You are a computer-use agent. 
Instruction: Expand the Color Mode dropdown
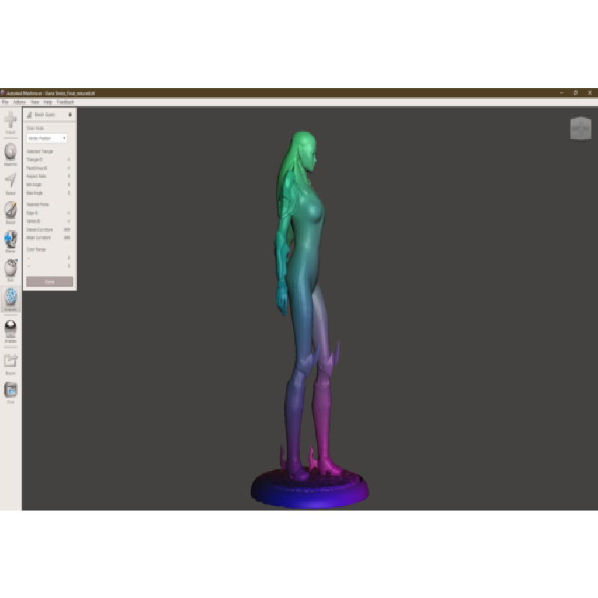(46, 138)
